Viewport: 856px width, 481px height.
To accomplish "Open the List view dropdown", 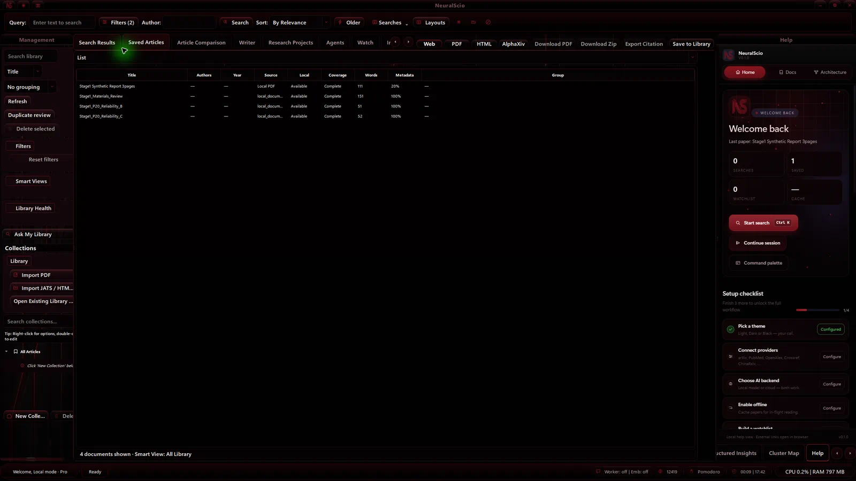I will tap(385, 57).
